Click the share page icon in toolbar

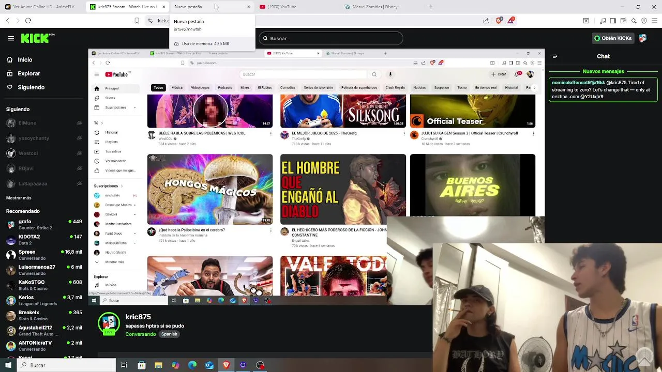(486, 21)
